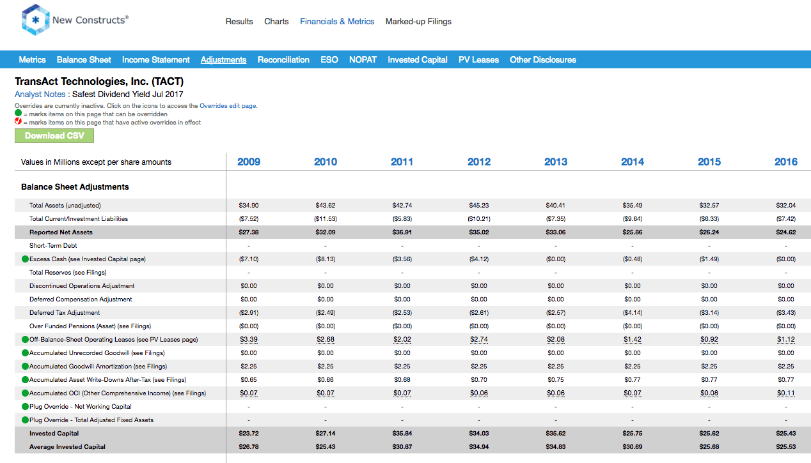Screen dimensions: 811x463
Task: Switch to the Metrics tab
Action: point(32,60)
